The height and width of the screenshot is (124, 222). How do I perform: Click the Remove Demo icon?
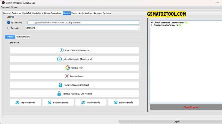(67, 76)
